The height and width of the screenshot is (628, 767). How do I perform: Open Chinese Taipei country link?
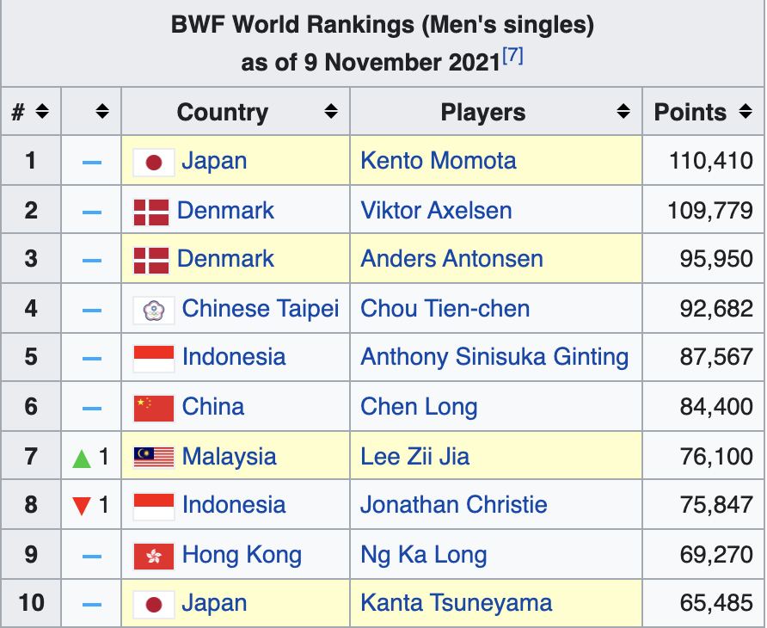pos(261,308)
